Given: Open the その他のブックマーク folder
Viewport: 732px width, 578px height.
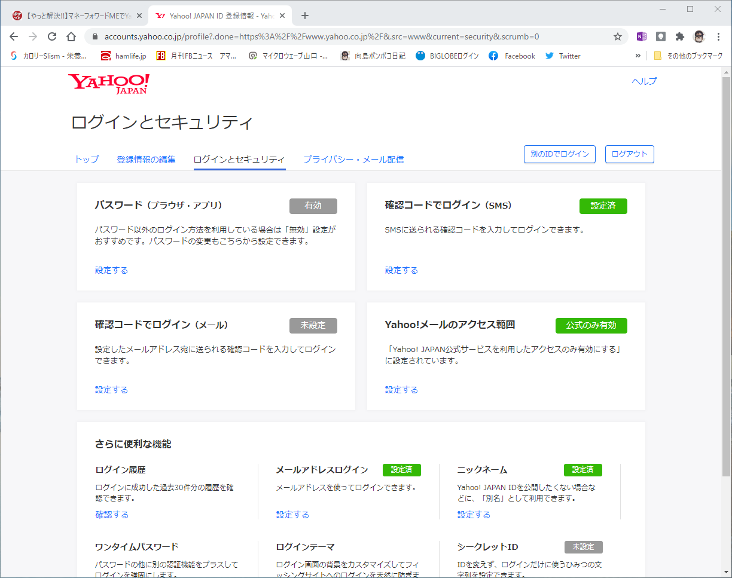Looking at the screenshot, I should point(688,56).
